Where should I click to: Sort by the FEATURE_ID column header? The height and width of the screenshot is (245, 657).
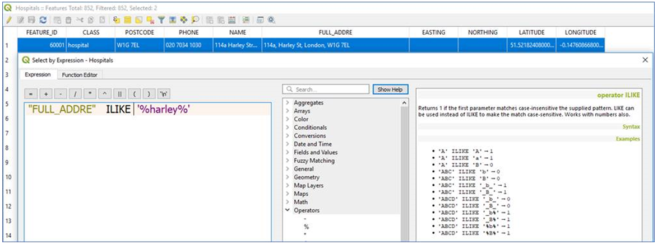pos(41,32)
